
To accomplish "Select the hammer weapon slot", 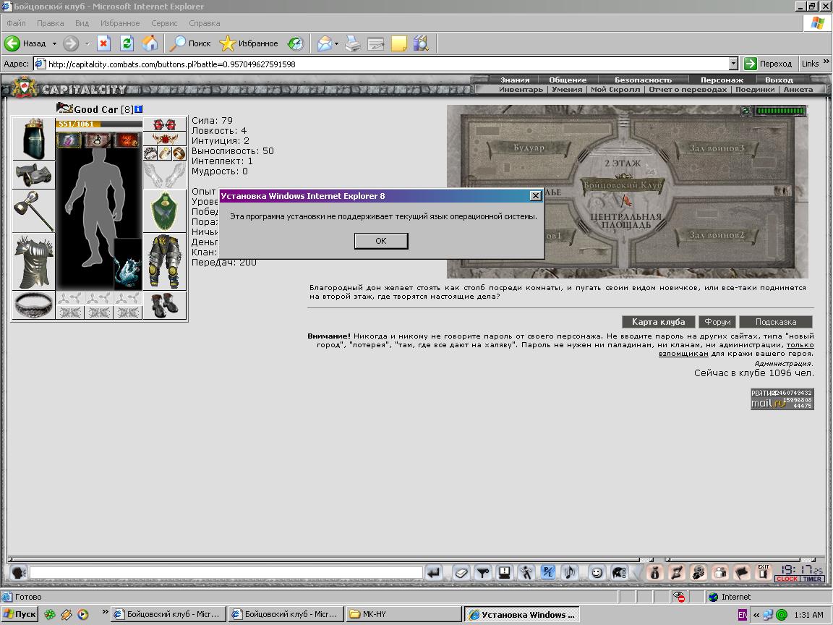I will [33, 211].
